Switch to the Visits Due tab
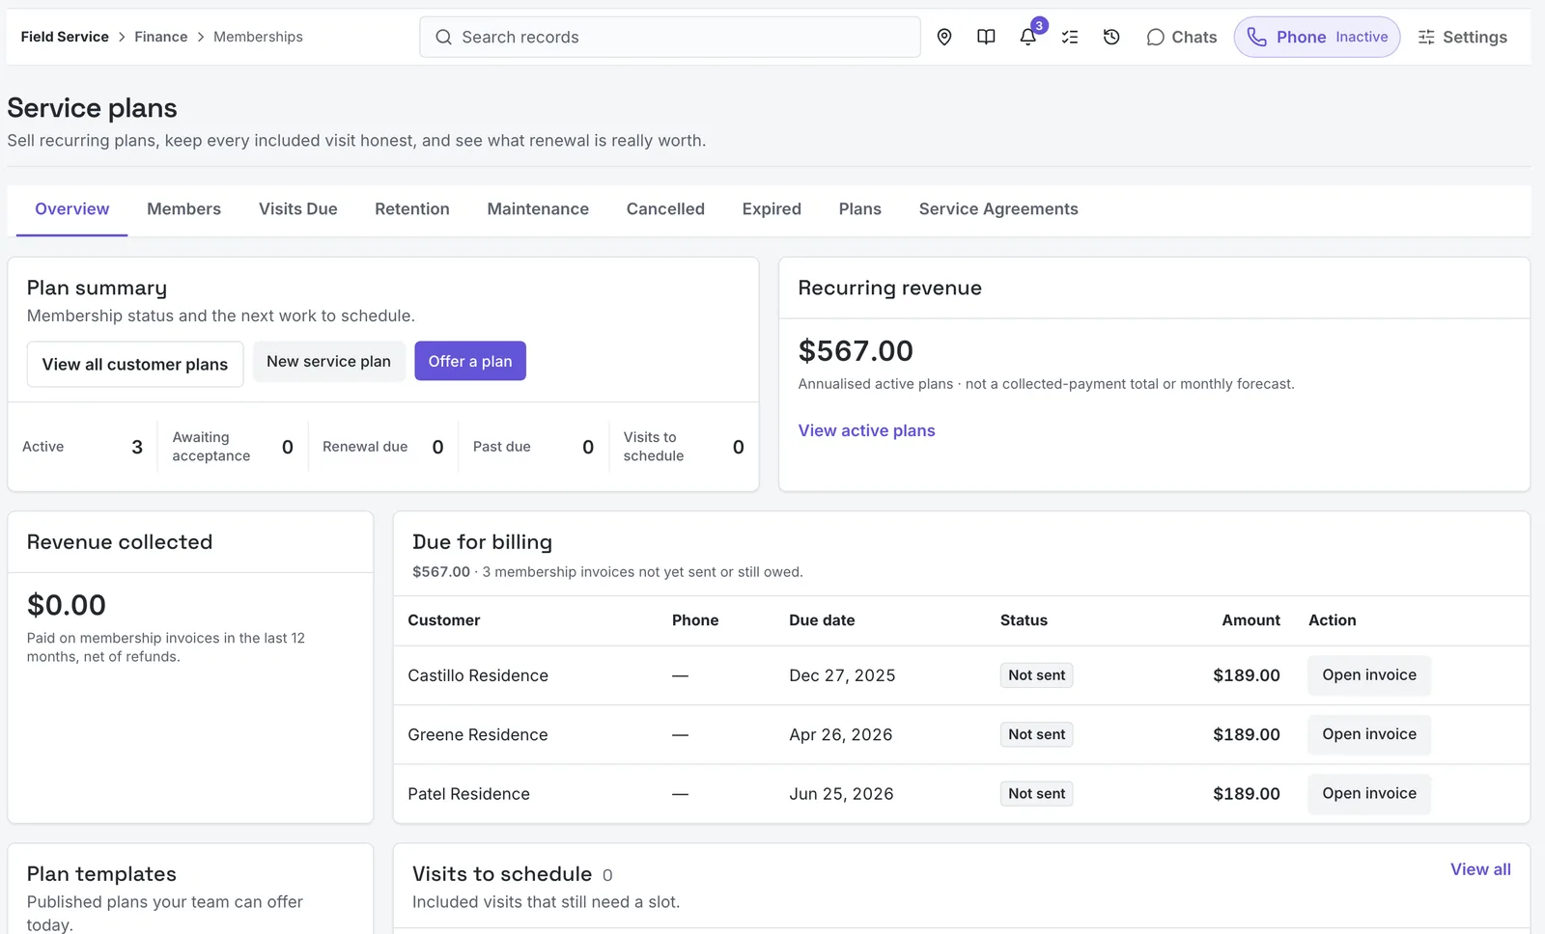Viewport: 1545px width, 934px height. tap(298, 209)
